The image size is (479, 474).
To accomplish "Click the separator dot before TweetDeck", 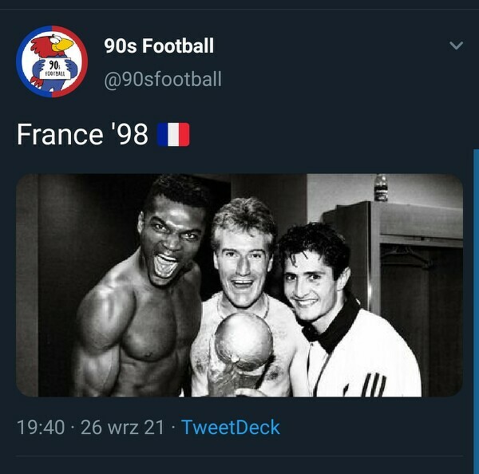I will click(172, 428).
